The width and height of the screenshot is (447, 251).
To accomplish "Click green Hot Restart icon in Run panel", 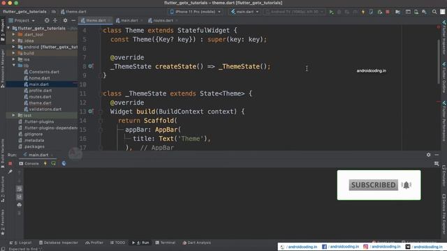I will click(x=54, y=164).
